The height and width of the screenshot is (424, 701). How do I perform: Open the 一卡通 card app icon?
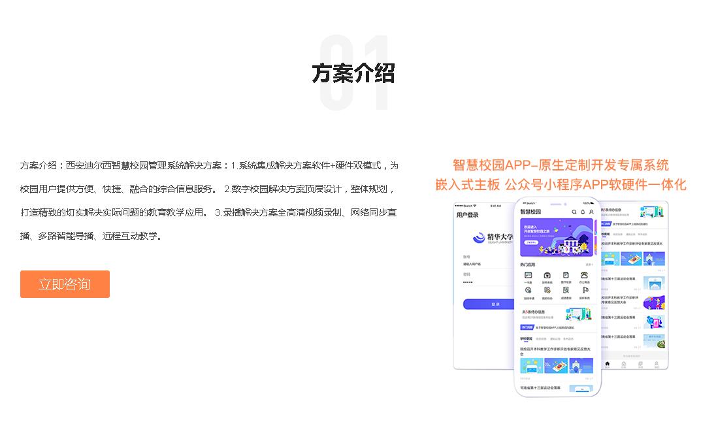pos(528,276)
